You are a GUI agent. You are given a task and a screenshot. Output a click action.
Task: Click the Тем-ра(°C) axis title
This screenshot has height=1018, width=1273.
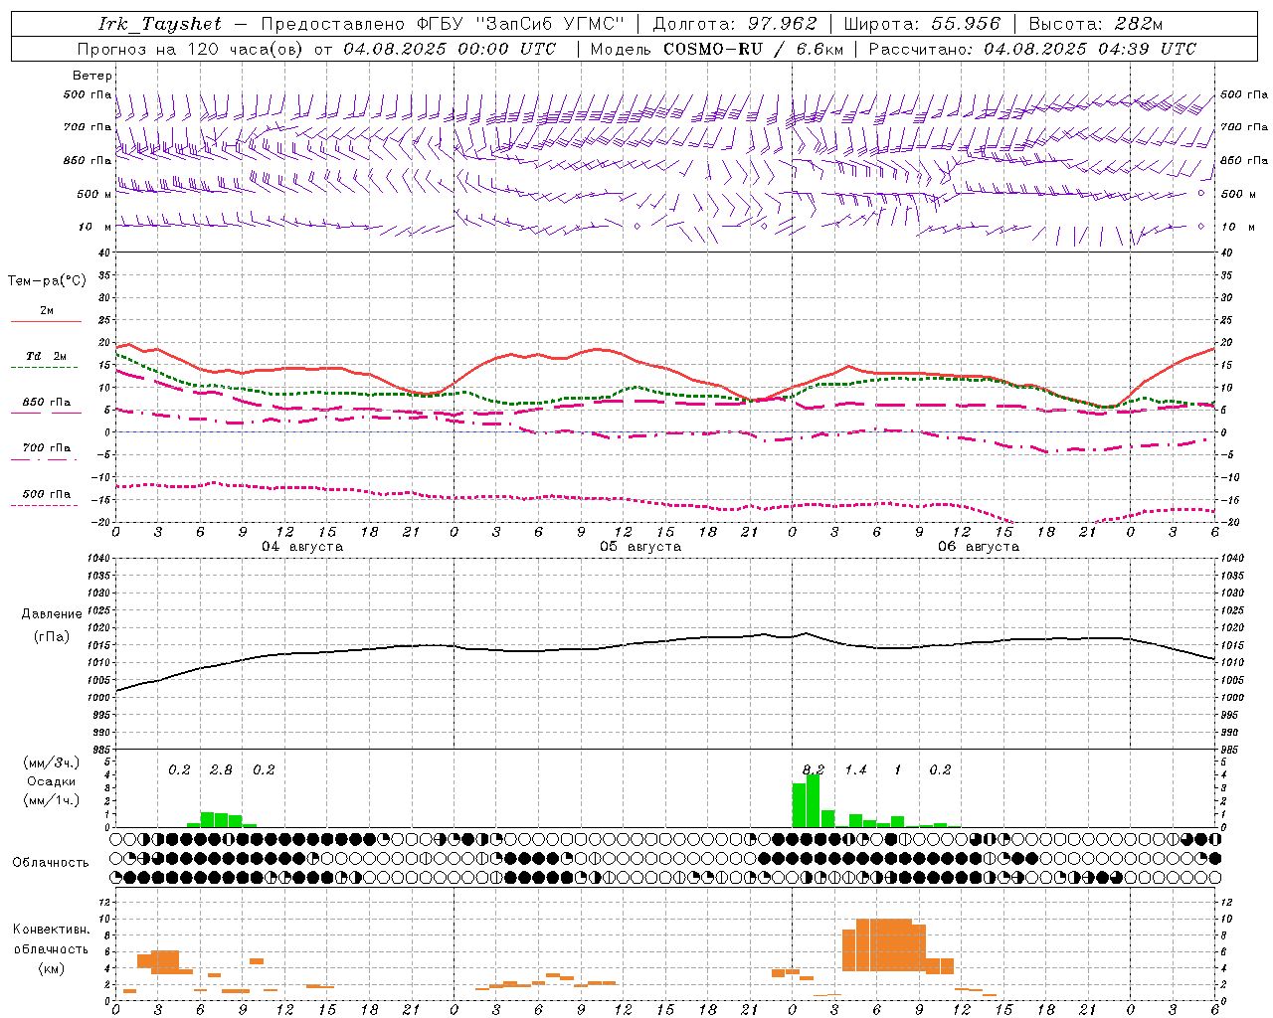(48, 281)
